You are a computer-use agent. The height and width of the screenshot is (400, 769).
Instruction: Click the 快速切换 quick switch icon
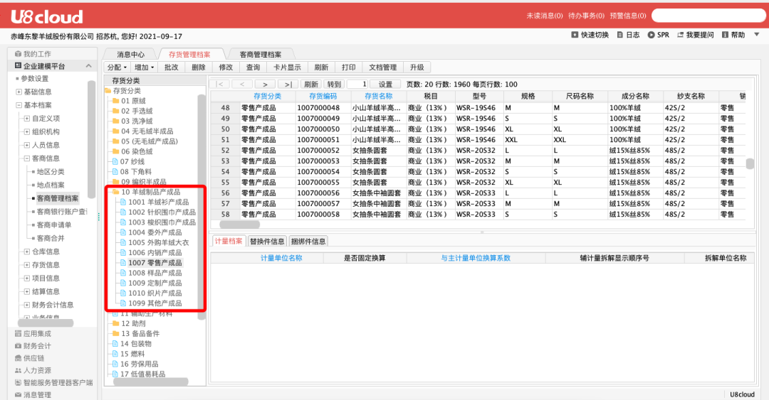pos(575,35)
